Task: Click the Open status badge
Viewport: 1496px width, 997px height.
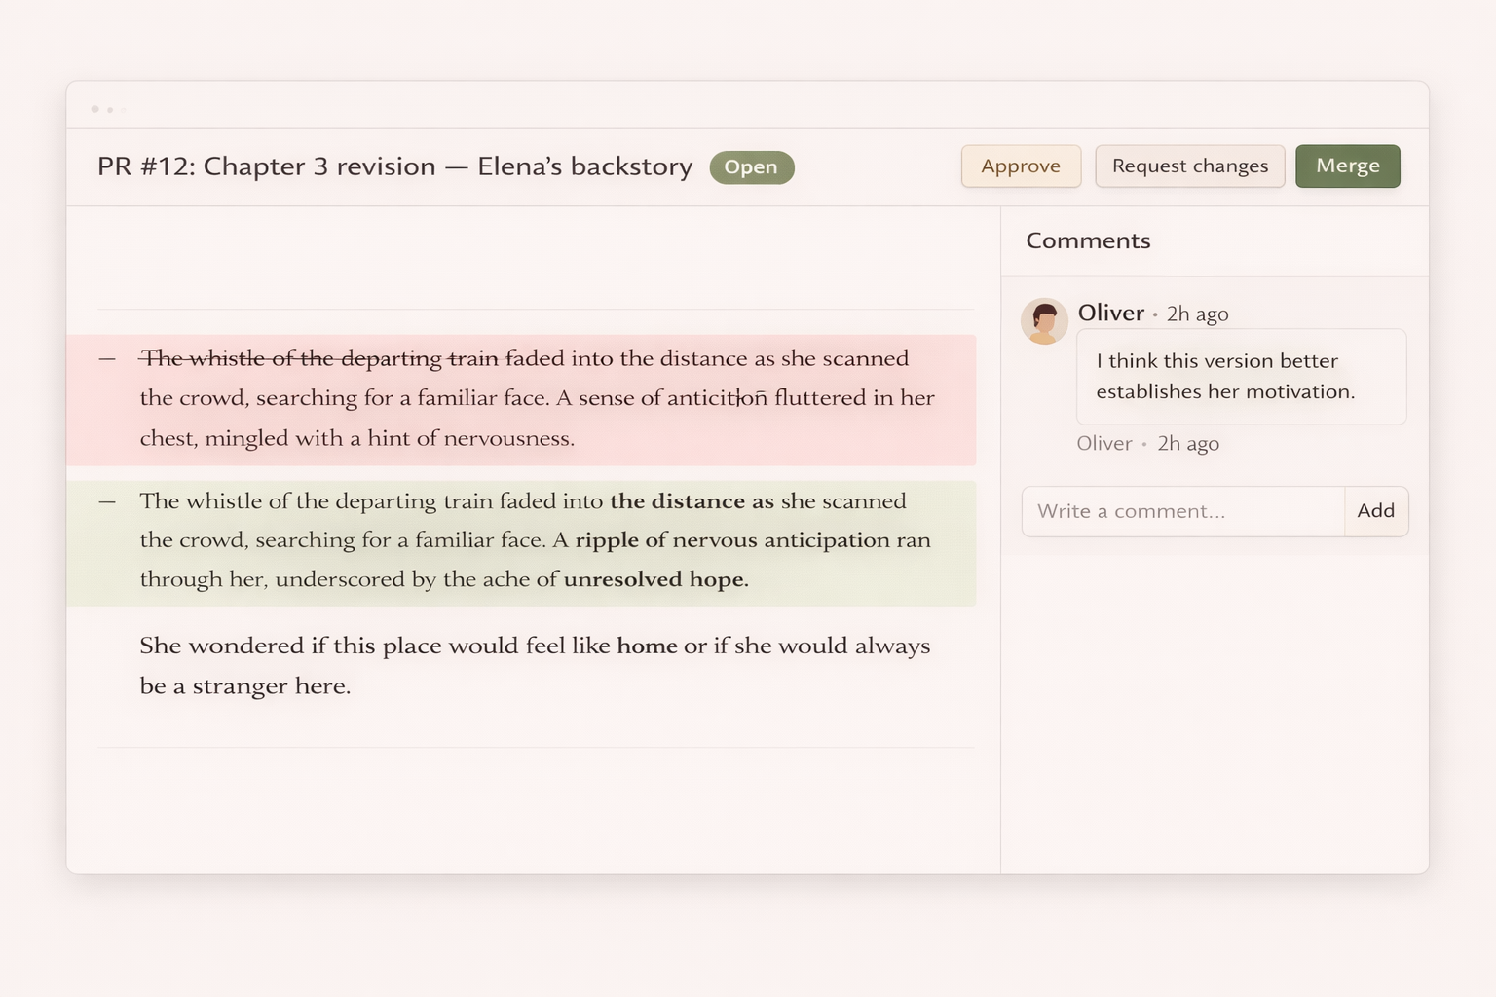Action: coord(751,166)
